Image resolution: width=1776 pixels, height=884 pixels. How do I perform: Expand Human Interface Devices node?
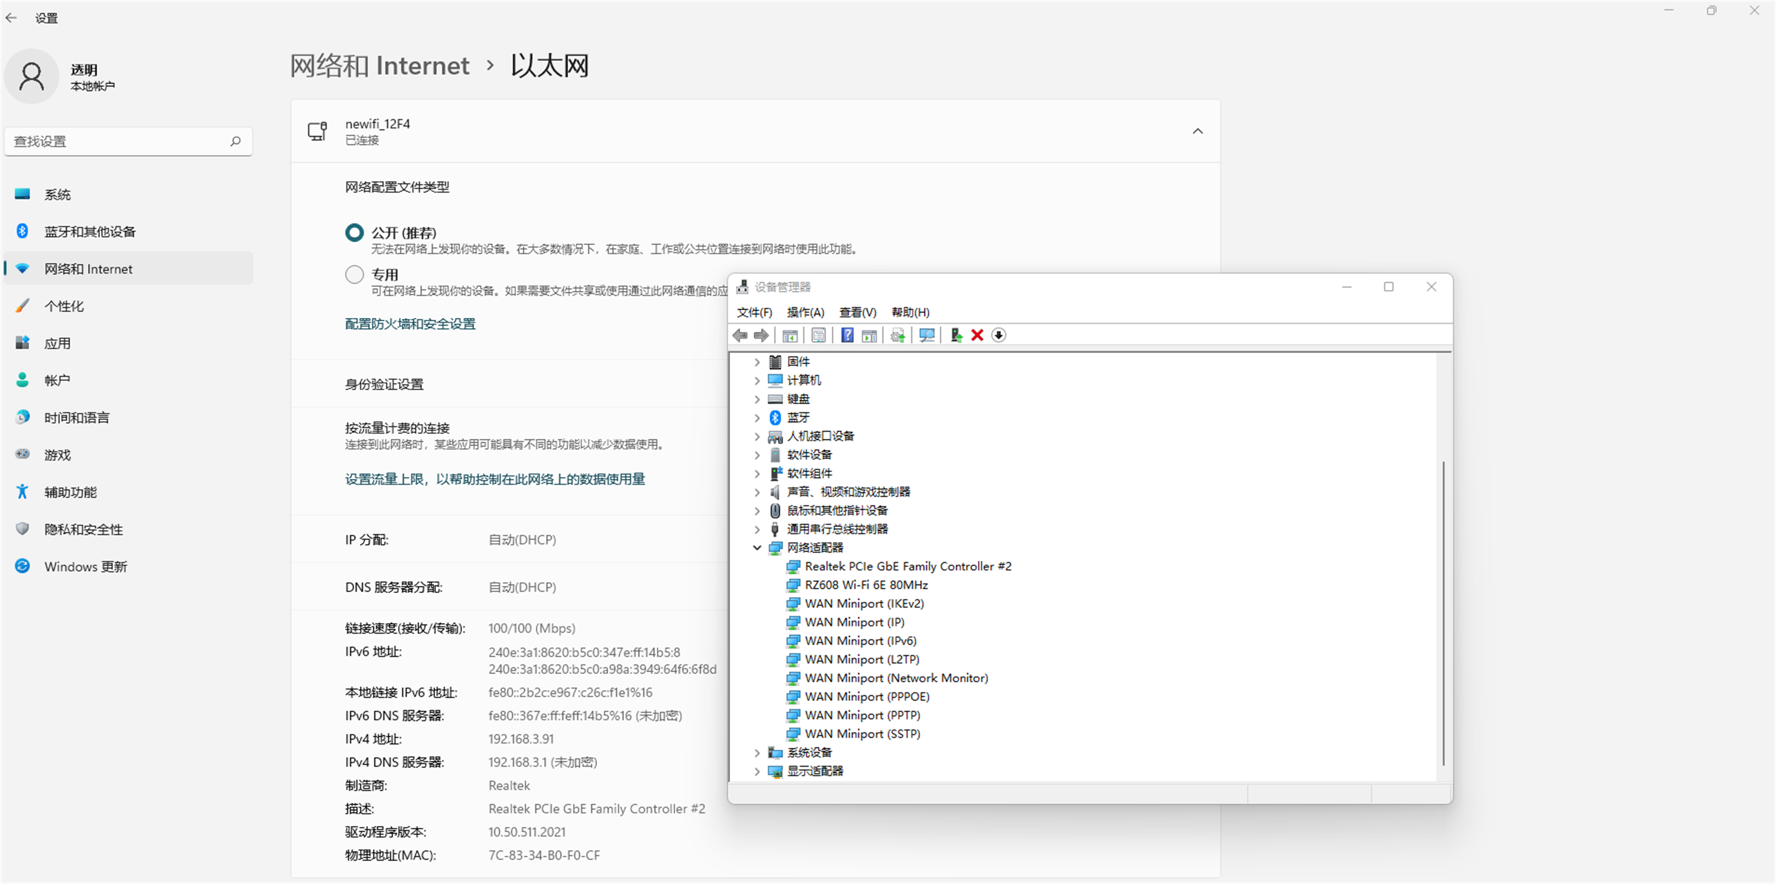click(757, 436)
